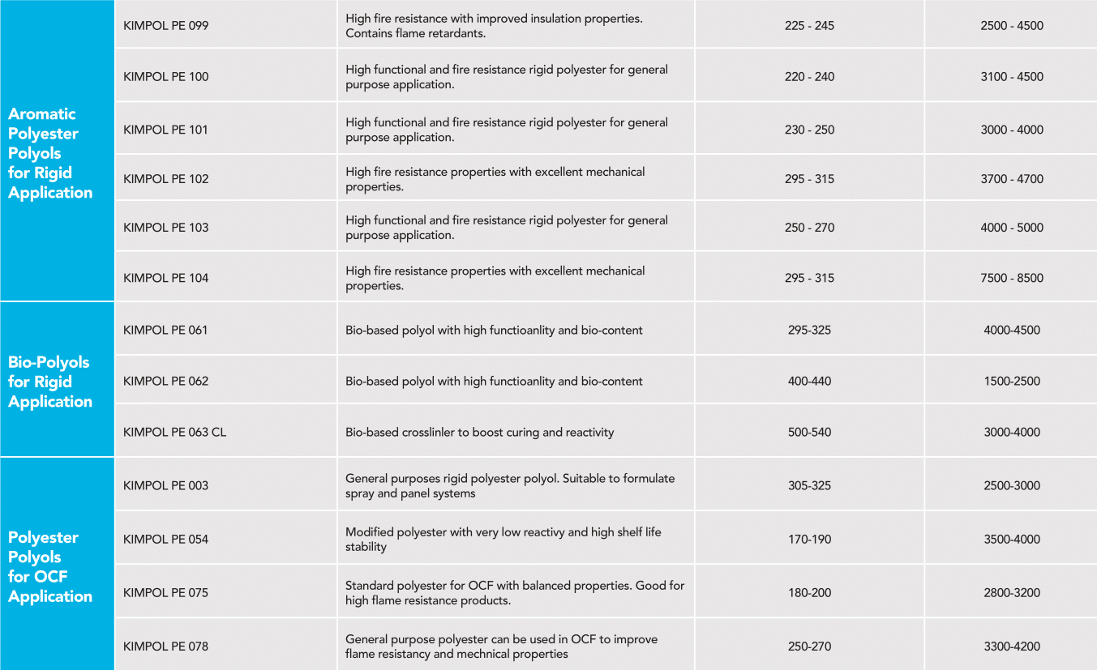Select the 500-540 hydroxyl value cell

point(809,432)
